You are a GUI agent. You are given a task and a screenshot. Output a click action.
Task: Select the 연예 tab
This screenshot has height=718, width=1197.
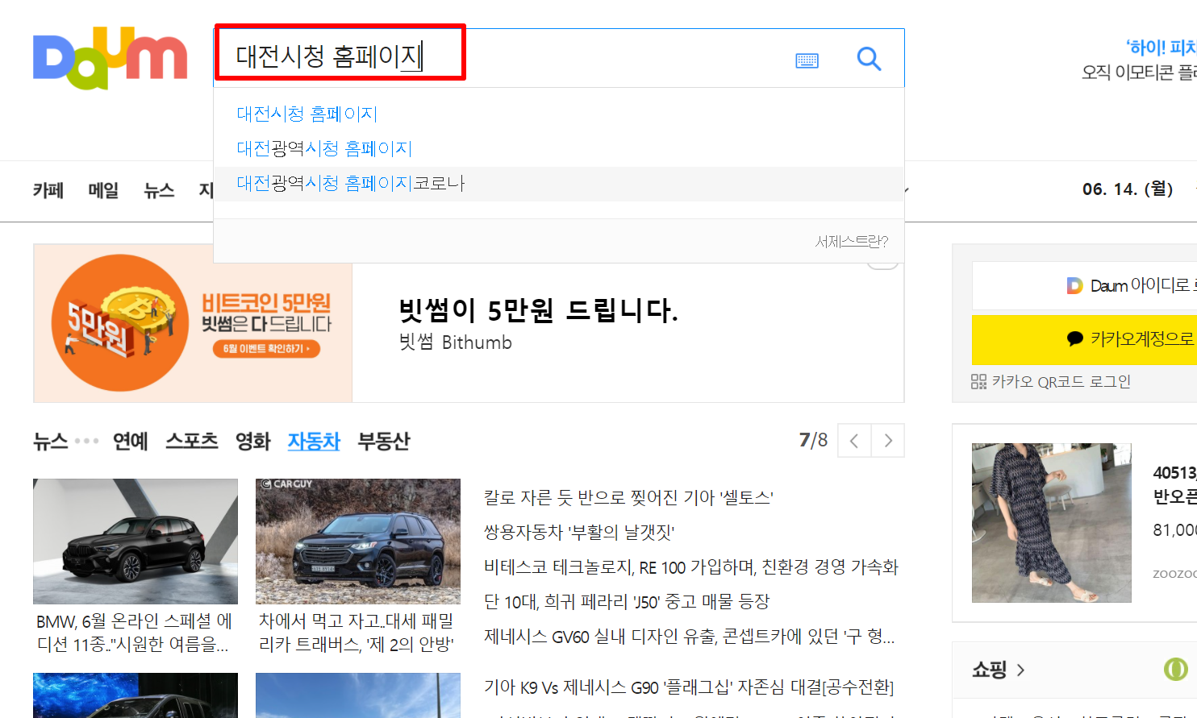(x=130, y=441)
